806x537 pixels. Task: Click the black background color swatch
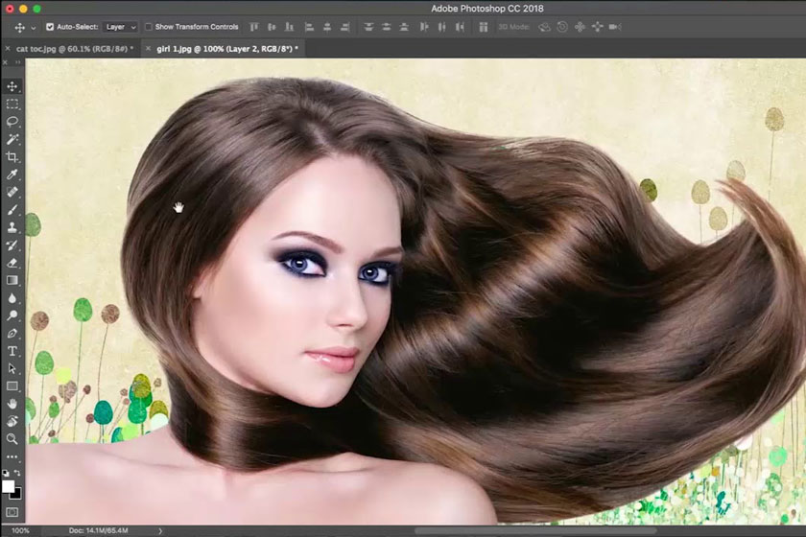17,495
